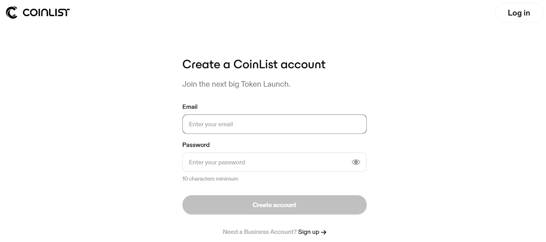Click the Password label above the input
The image size is (546, 242).
(196, 145)
